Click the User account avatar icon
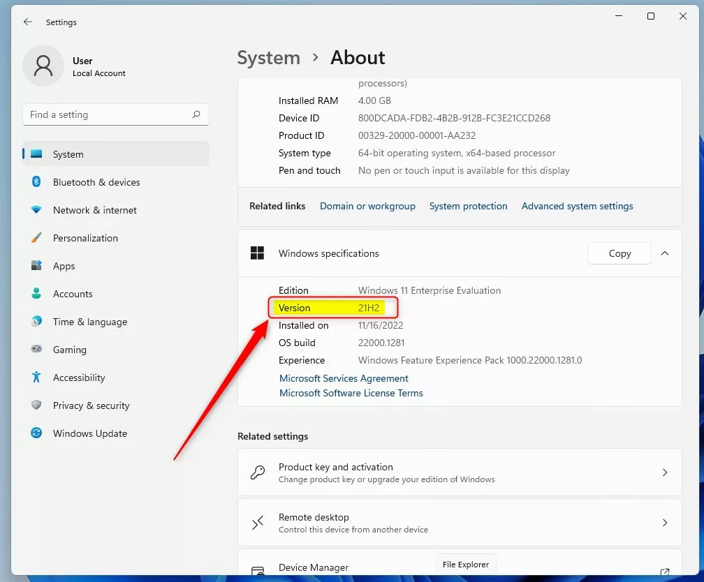 (43, 66)
